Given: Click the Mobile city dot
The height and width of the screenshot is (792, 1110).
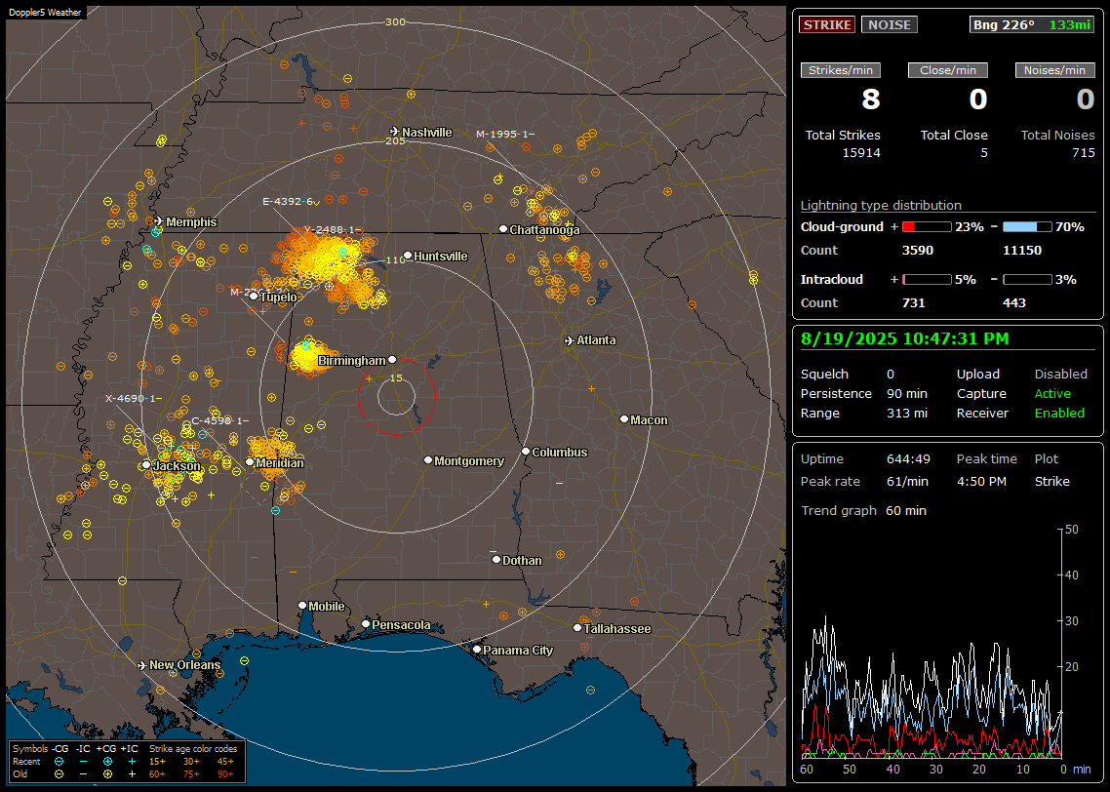Looking at the screenshot, I should 303,606.
